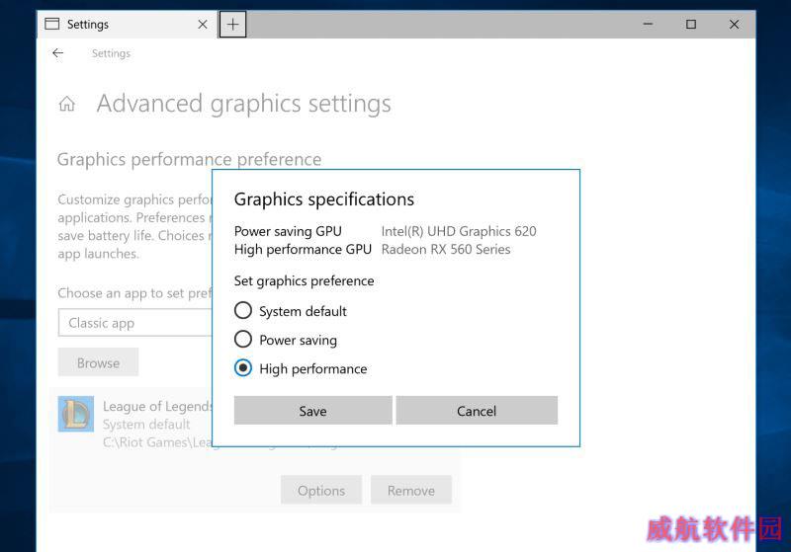The image size is (791, 552).
Task: Click the Graphics performance preference heading
Action: tap(189, 160)
